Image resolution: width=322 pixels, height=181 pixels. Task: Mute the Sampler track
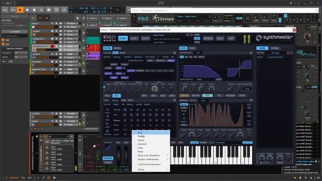click(x=60, y=31)
